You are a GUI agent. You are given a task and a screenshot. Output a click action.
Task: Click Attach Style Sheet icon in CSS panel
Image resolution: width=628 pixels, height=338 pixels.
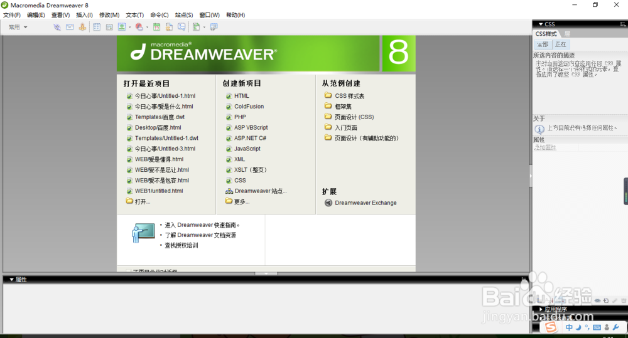click(x=597, y=300)
